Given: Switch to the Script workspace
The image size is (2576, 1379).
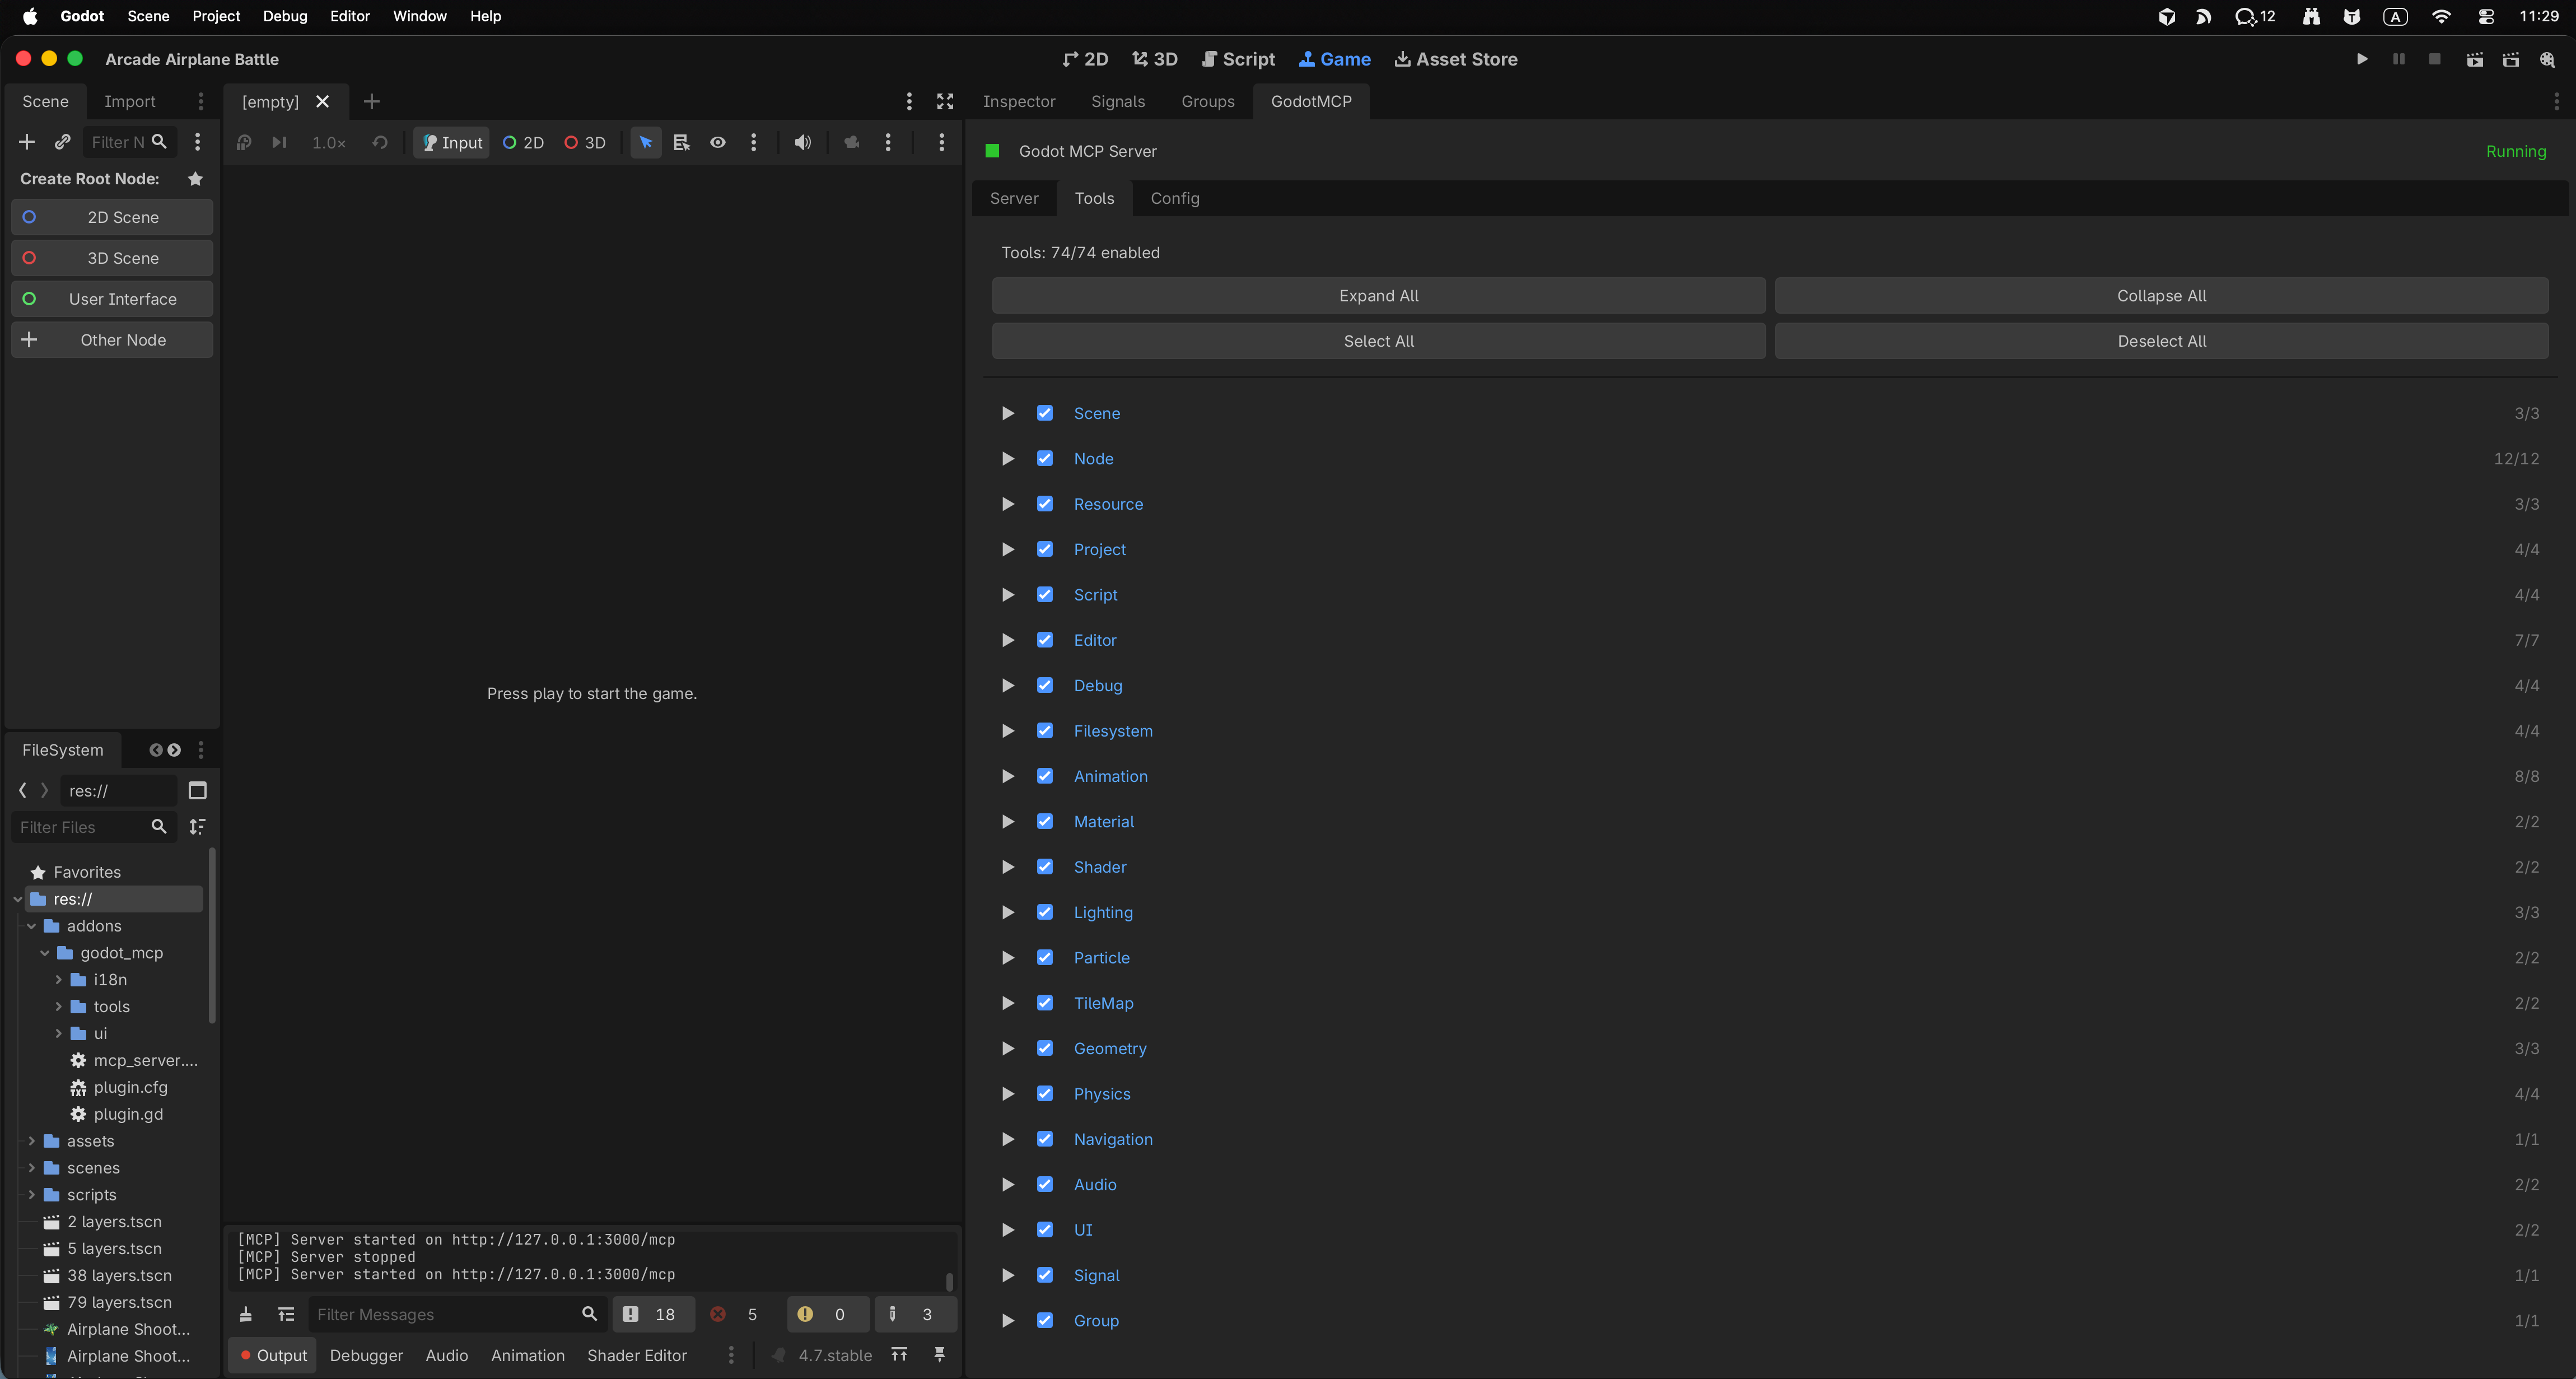Looking at the screenshot, I should coord(1238,59).
